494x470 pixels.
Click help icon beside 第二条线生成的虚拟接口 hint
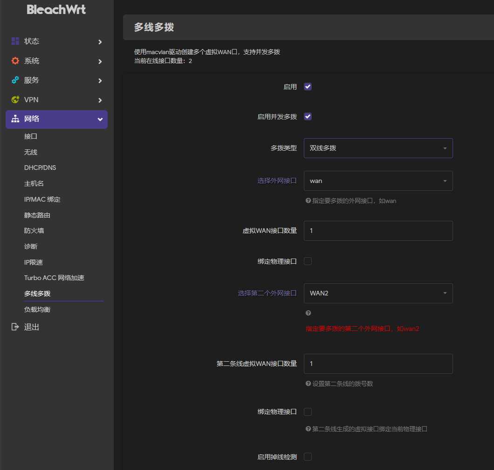pyautogui.click(x=308, y=428)
